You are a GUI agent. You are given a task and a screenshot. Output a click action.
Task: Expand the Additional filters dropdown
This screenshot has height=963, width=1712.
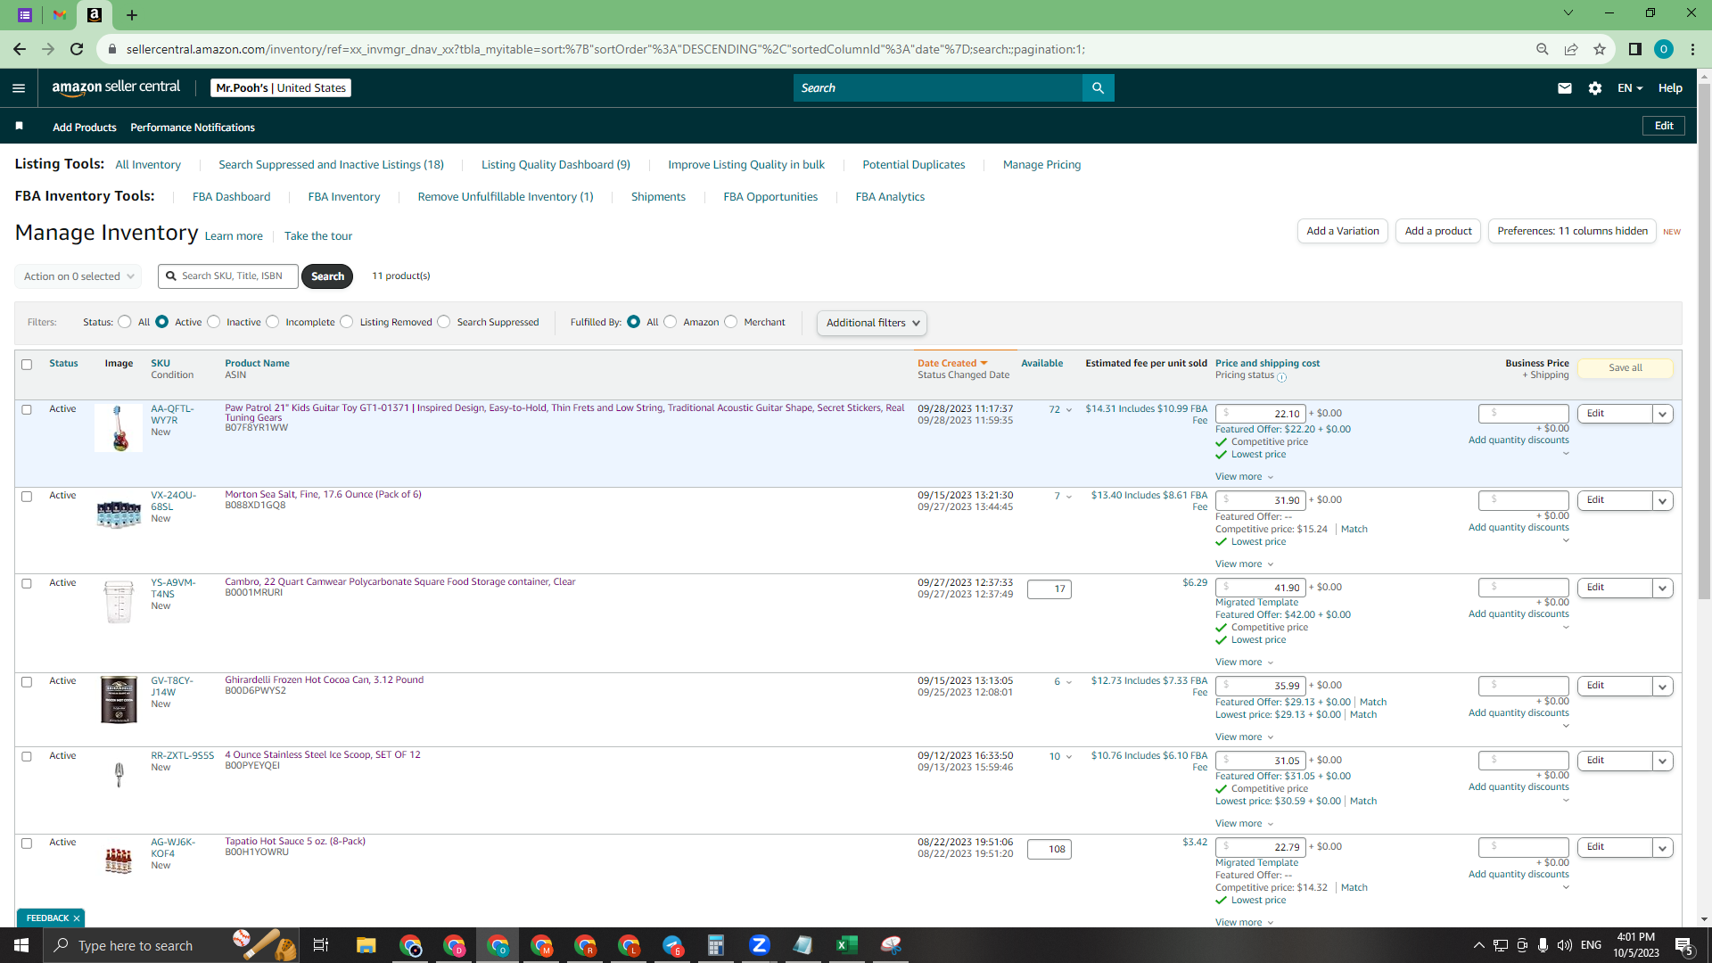tap(872, 323)
